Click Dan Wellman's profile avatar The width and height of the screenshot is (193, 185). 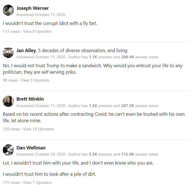click(8, 150)
